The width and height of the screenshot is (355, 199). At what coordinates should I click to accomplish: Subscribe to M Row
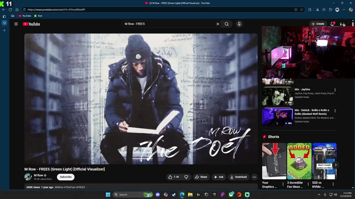[66, 177]
